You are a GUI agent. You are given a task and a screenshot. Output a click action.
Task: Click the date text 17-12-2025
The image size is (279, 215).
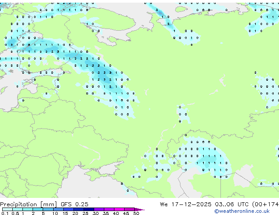(x=191, y=204)
